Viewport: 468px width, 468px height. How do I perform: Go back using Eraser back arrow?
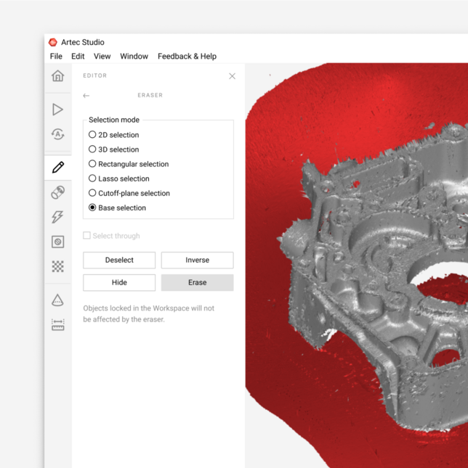click(86, 96)
